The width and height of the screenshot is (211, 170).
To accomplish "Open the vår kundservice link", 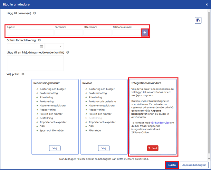I will tap(160, 123).
